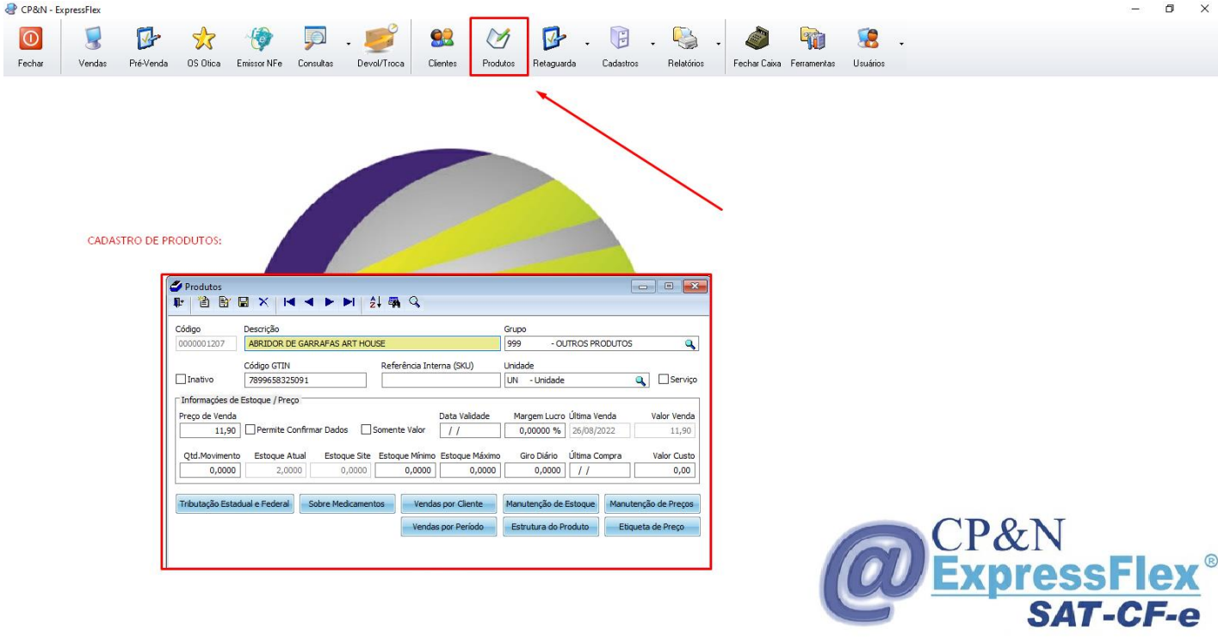Screen dimensions: 1218x642
Task: Click Etiqueta de Preço button
Action: tap(652, 527)
